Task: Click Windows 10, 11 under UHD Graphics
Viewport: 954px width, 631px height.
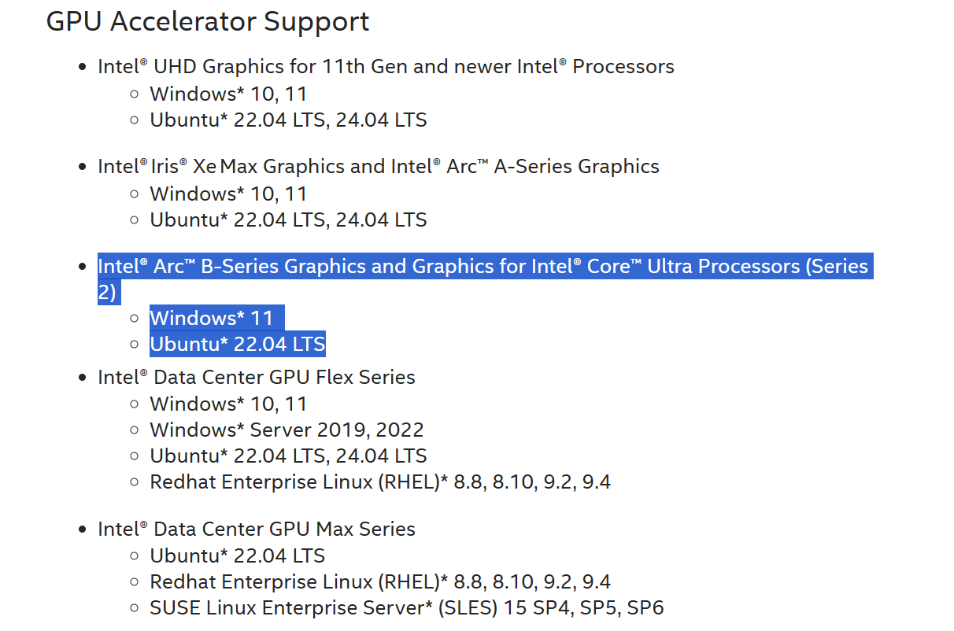Action: click(228, 94)
